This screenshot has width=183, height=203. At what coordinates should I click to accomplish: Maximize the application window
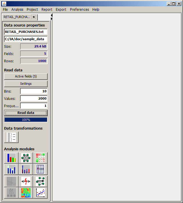[x=174, y=4]
